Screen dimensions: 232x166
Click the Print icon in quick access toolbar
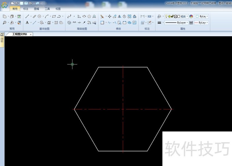pyautogui.click(x=26, y=3)
